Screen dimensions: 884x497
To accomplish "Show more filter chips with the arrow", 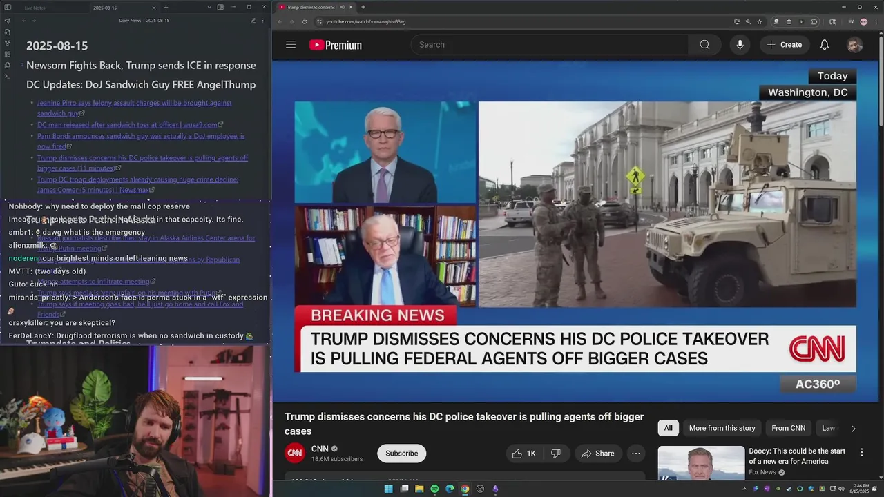I will point(853,428).
